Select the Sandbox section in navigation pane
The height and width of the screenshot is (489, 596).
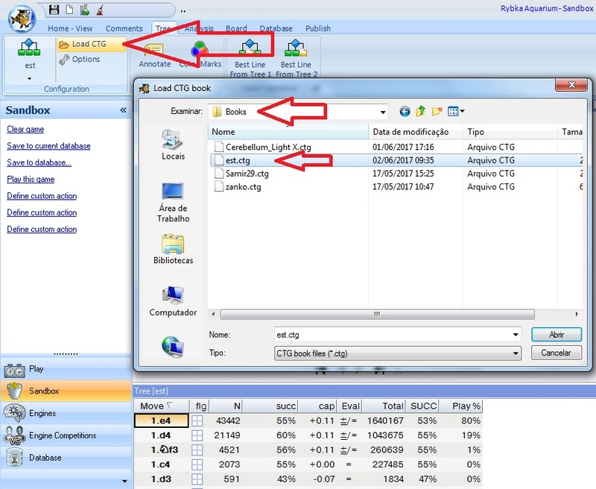tap(66, 391)
